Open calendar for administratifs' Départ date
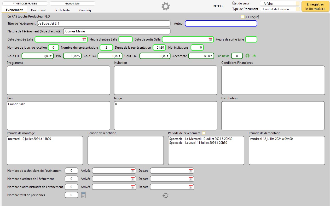This screenshot has height=206, width=330. tap(191, 187)
